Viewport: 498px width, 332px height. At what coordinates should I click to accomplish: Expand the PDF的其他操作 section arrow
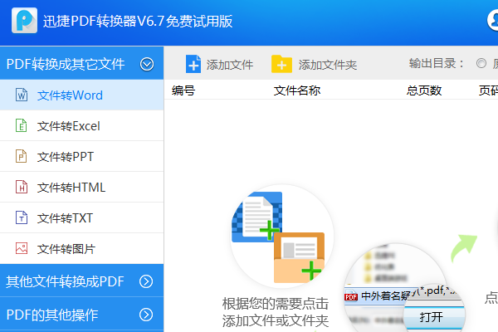pyautogui.click(x=146, y=315)
